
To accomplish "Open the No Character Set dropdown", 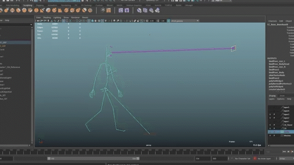I will [243, 159].
